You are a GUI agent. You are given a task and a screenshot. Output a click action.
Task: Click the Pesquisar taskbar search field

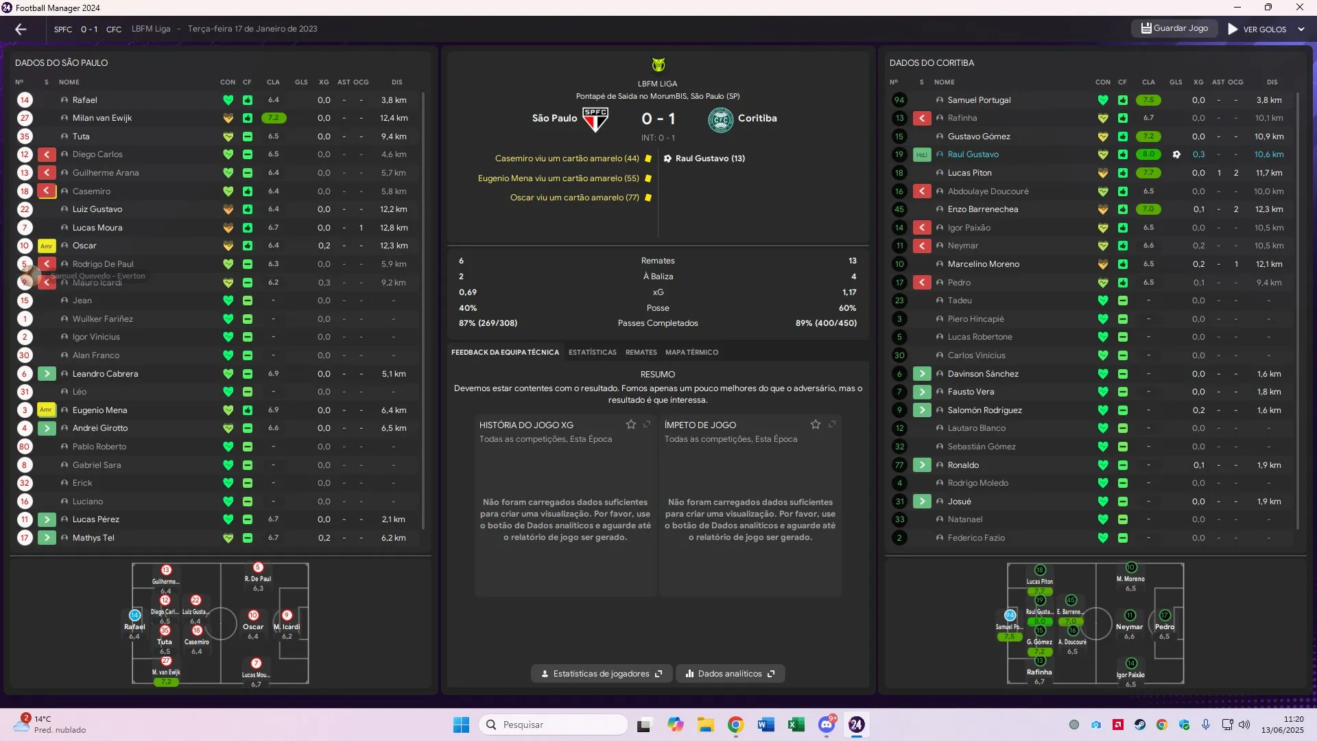point(554,725)
